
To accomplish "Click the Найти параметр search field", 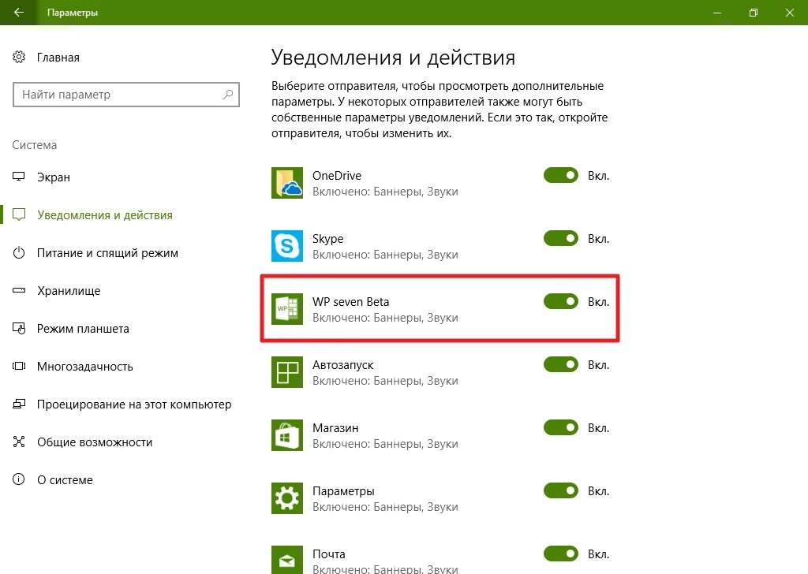I will click(126, 95).
